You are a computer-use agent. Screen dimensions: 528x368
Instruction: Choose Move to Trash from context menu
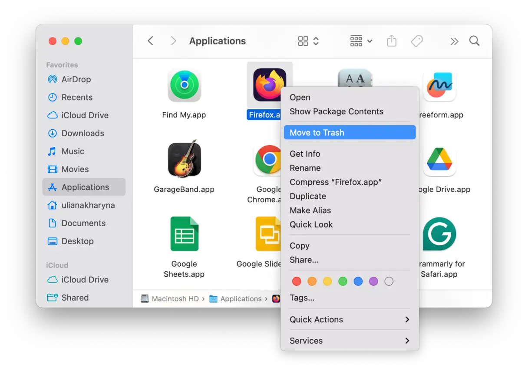pyautogui.click(x=350, y=133)
